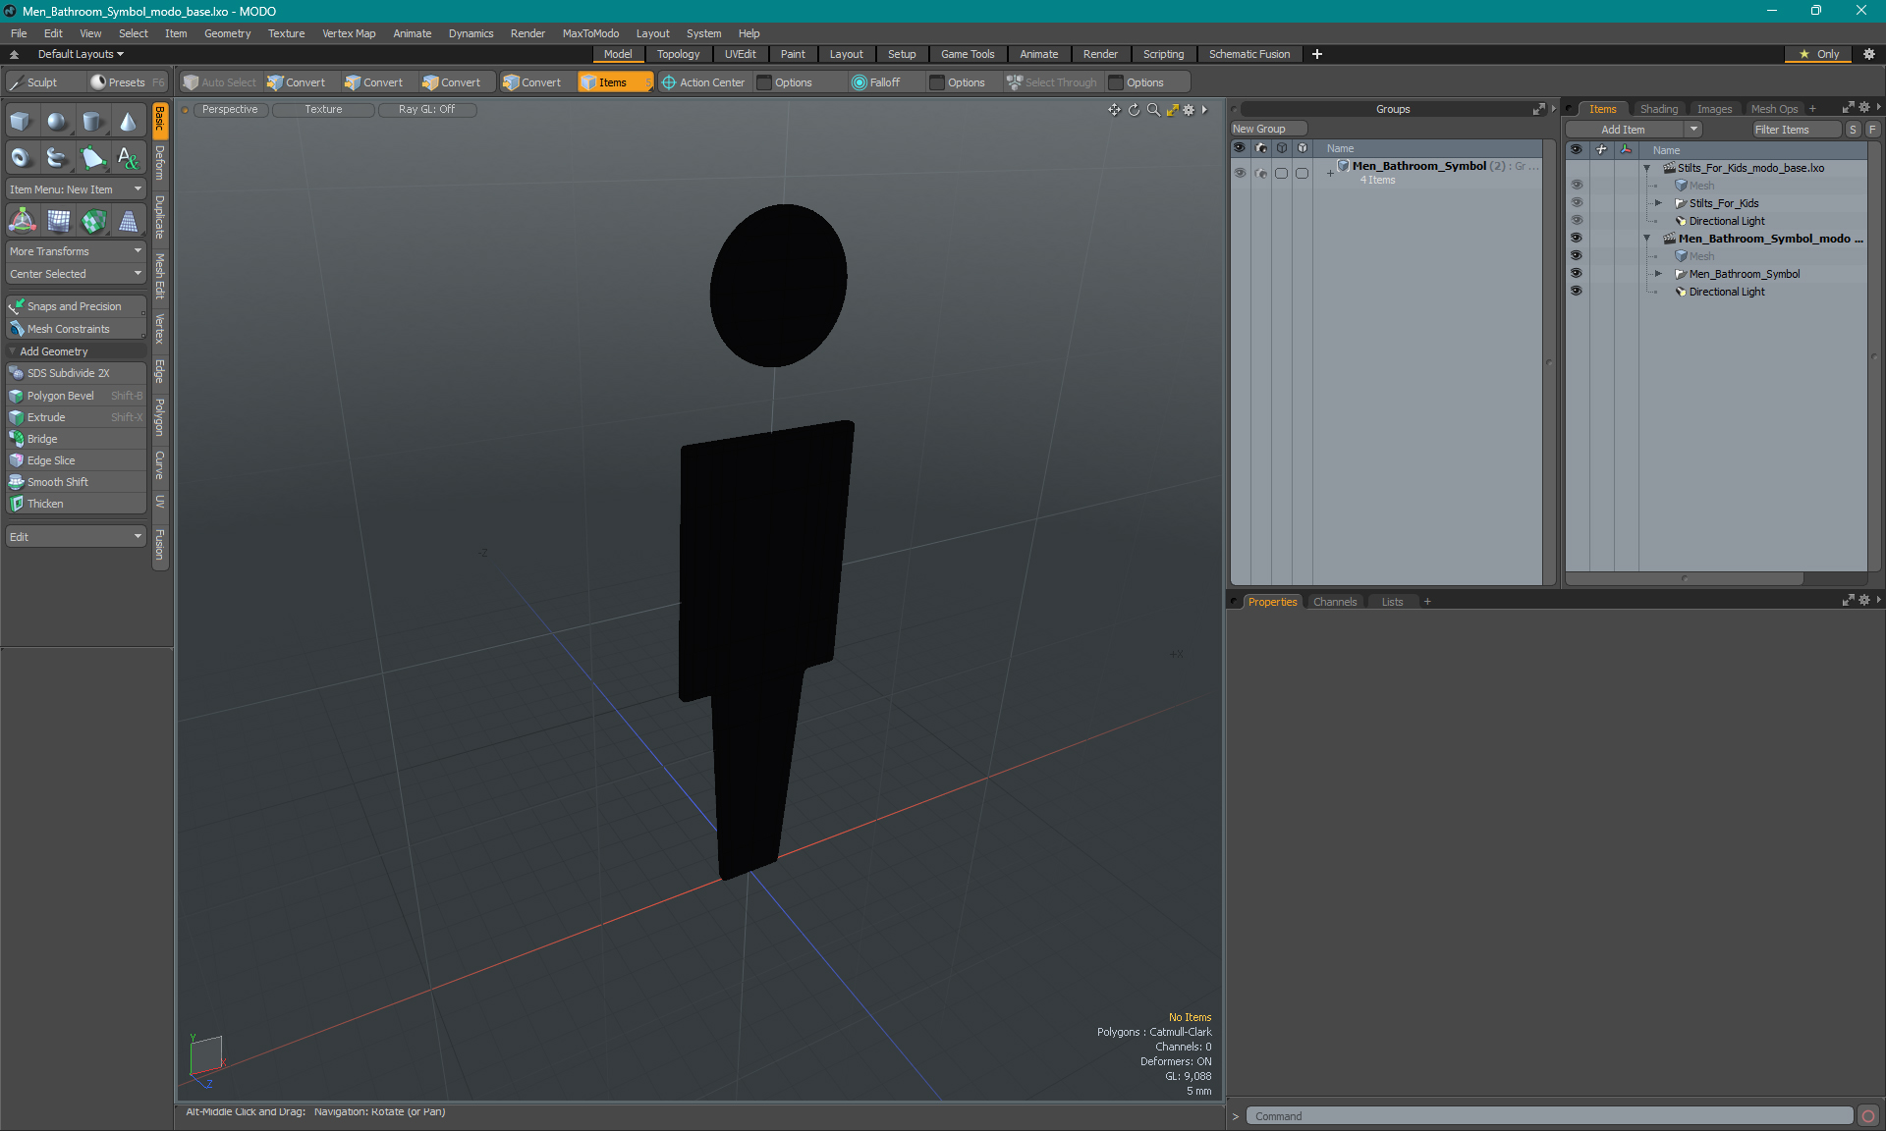Click the Snaps and Precision icon
The height and width of the screenshot is (1131, 1886).
pyautogui.click(x=16, y=305)
